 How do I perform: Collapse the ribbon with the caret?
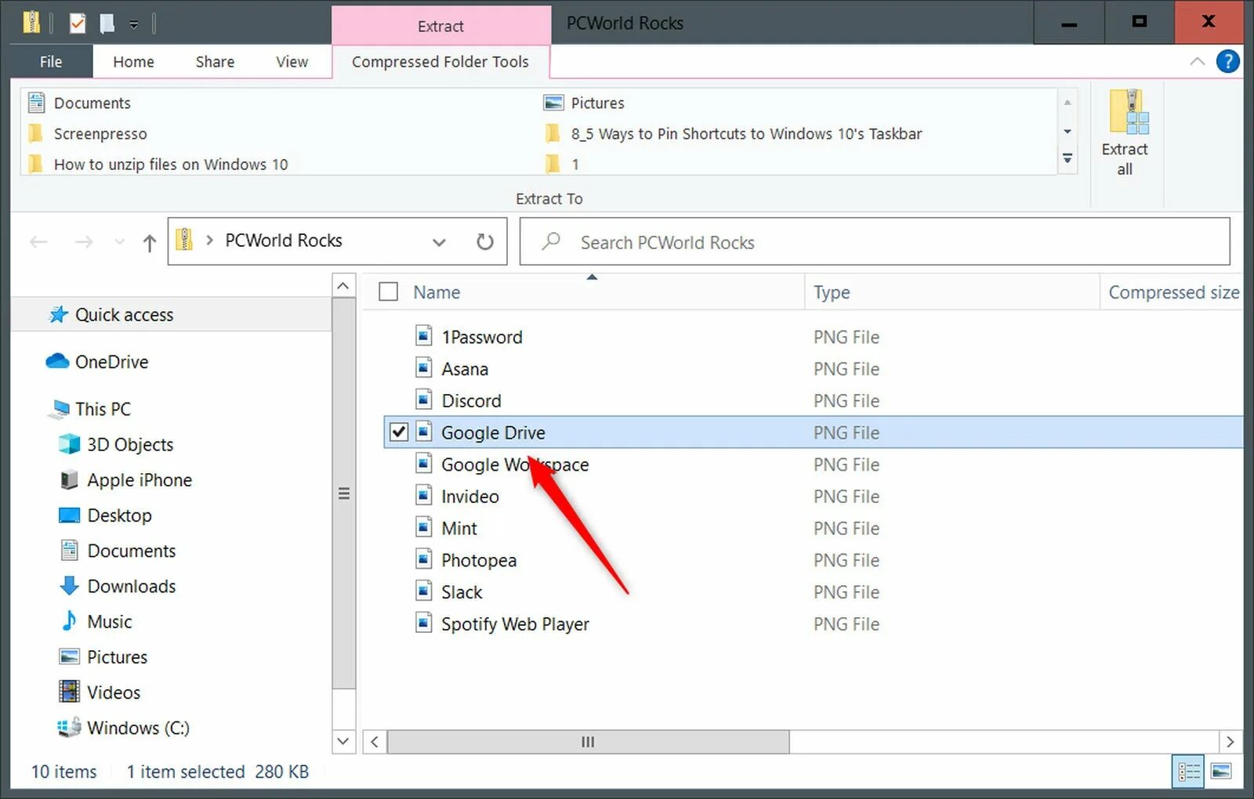pos(1197,61)
